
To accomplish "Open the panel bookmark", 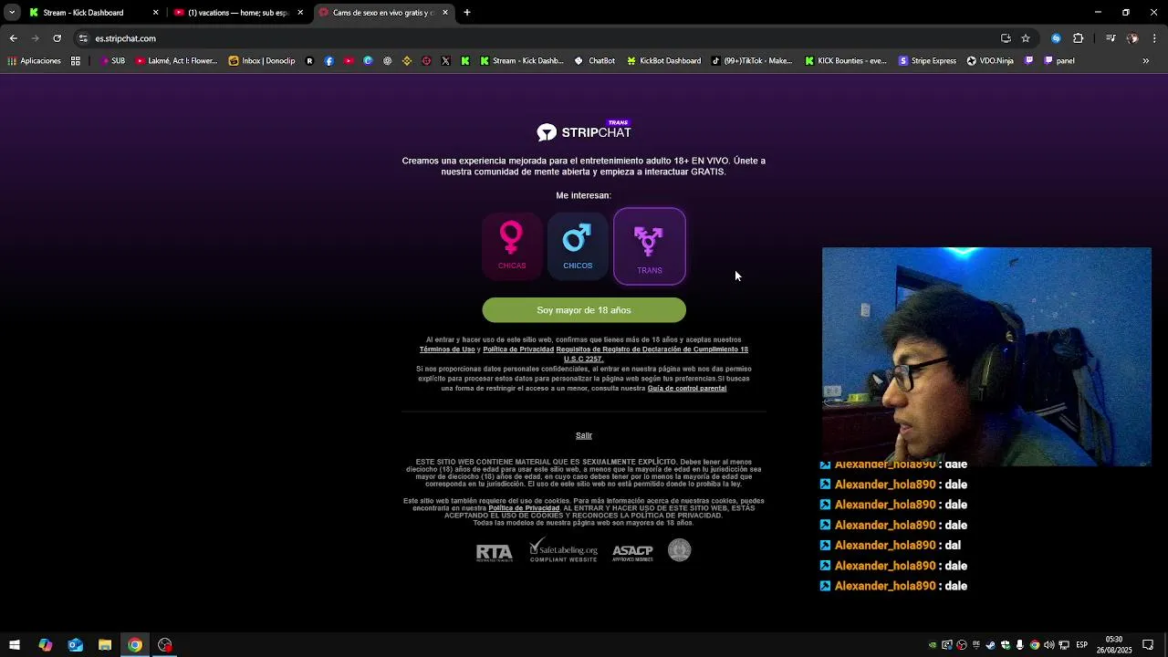I will (x=1049, y=61).
